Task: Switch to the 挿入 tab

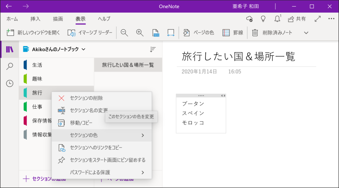Action: click(35, 19)
